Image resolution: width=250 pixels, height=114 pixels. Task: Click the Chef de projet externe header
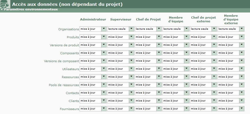(203, 19)
